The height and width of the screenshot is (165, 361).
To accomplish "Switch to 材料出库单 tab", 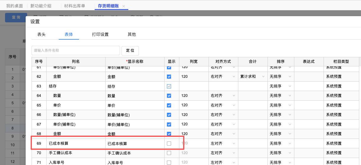I will pyautogui.click(x=75, y=6).
